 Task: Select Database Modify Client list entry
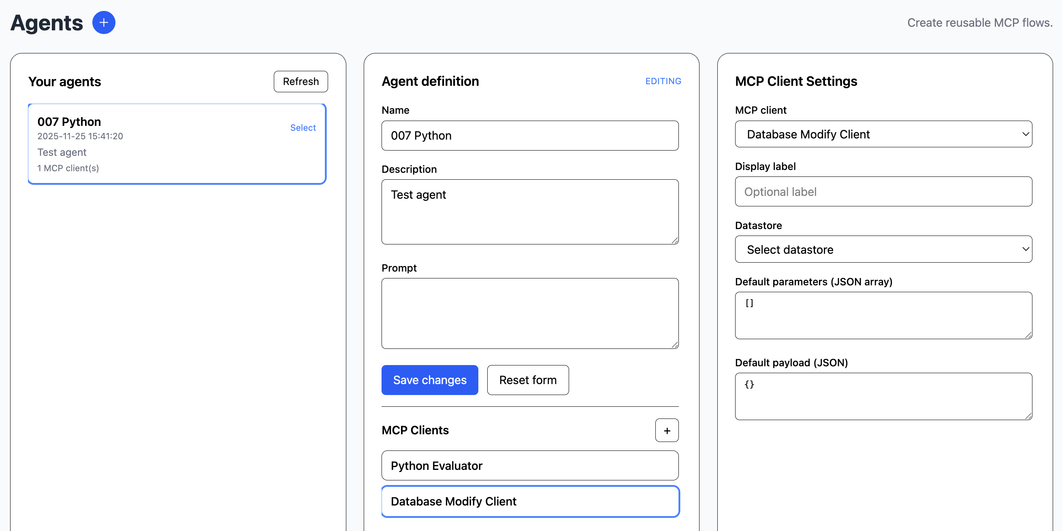[x=530, y=501]
